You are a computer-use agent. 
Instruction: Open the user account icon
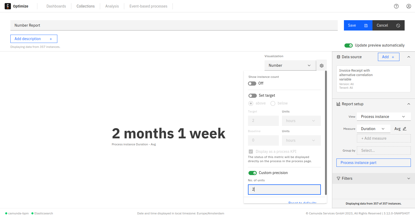pos(409,6)
